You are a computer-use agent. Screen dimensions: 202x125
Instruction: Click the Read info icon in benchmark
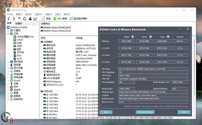(133, 37)
